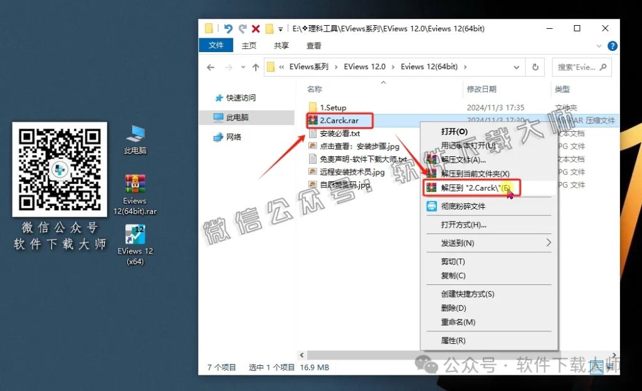This screenshot has width=642, height=391.
Task: Click the Redo icon in the quick access toolbar
Action: (x=241, y=28)
